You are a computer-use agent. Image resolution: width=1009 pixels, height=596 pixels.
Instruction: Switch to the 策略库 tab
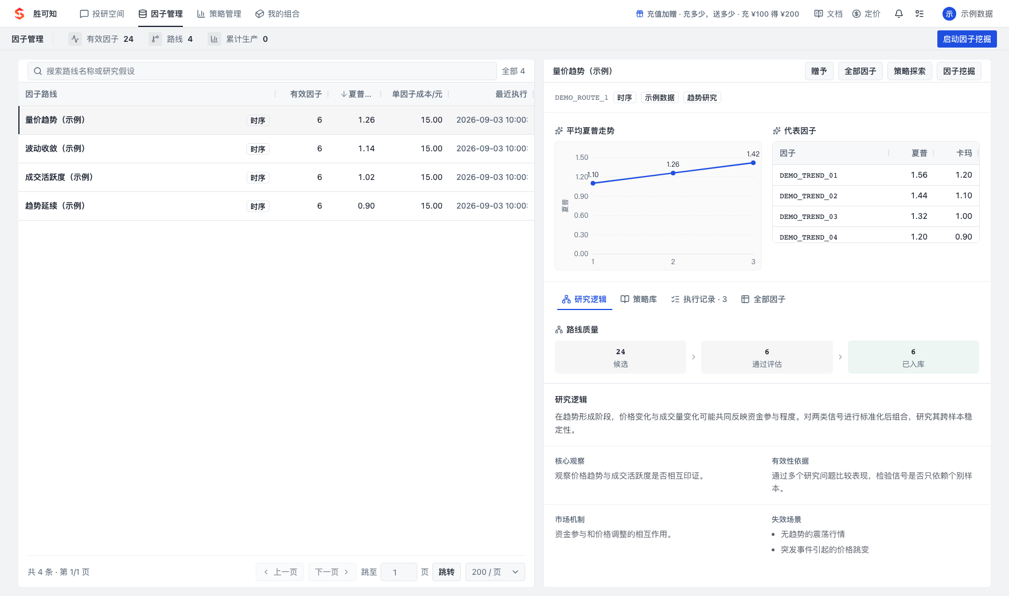click(x=639, y=299)
